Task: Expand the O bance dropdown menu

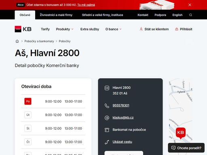Action: 114,29
